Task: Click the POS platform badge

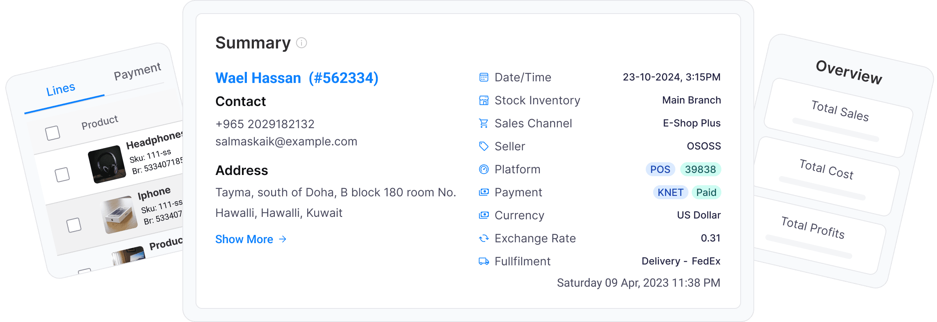Action: [x=660, y=169]
